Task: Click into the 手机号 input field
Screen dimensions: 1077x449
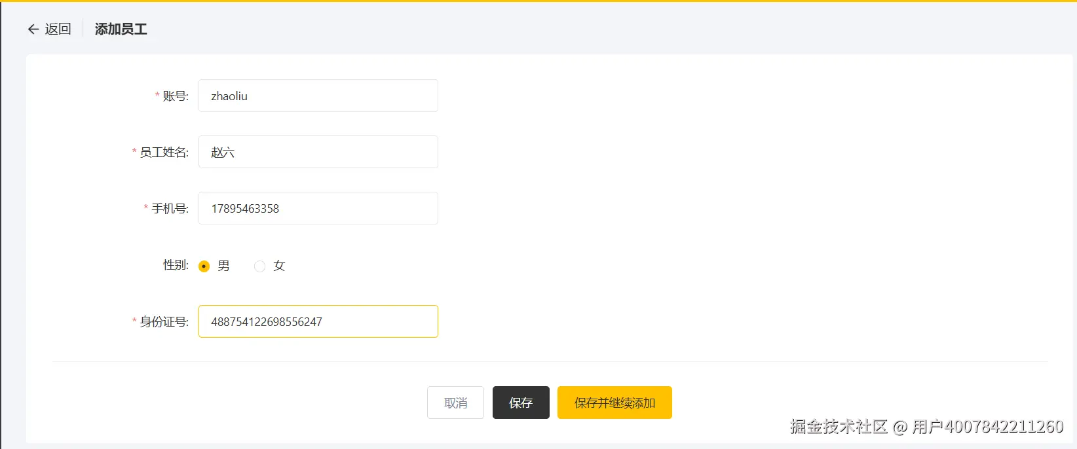Action: (318, 208)
